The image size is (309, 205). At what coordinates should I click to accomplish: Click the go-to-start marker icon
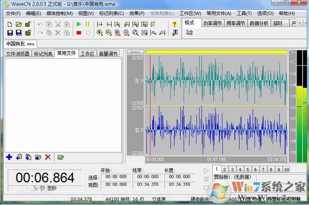click(x=100, y=24)
